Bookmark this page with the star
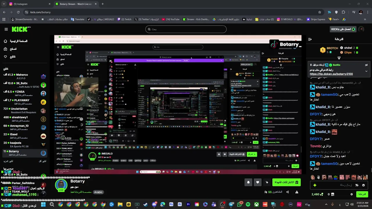The width and height of the screenshot is (372, 209). click(320, 12)
